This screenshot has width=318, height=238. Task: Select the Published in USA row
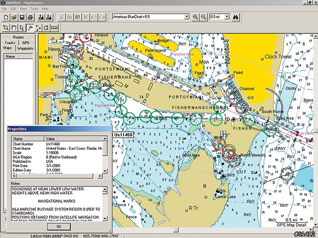[x=57, y=161]
